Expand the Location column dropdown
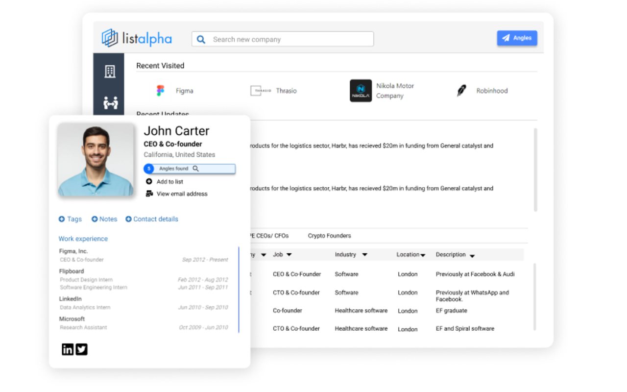The width and height of the screenshot is (627, 392). point(423,254)
